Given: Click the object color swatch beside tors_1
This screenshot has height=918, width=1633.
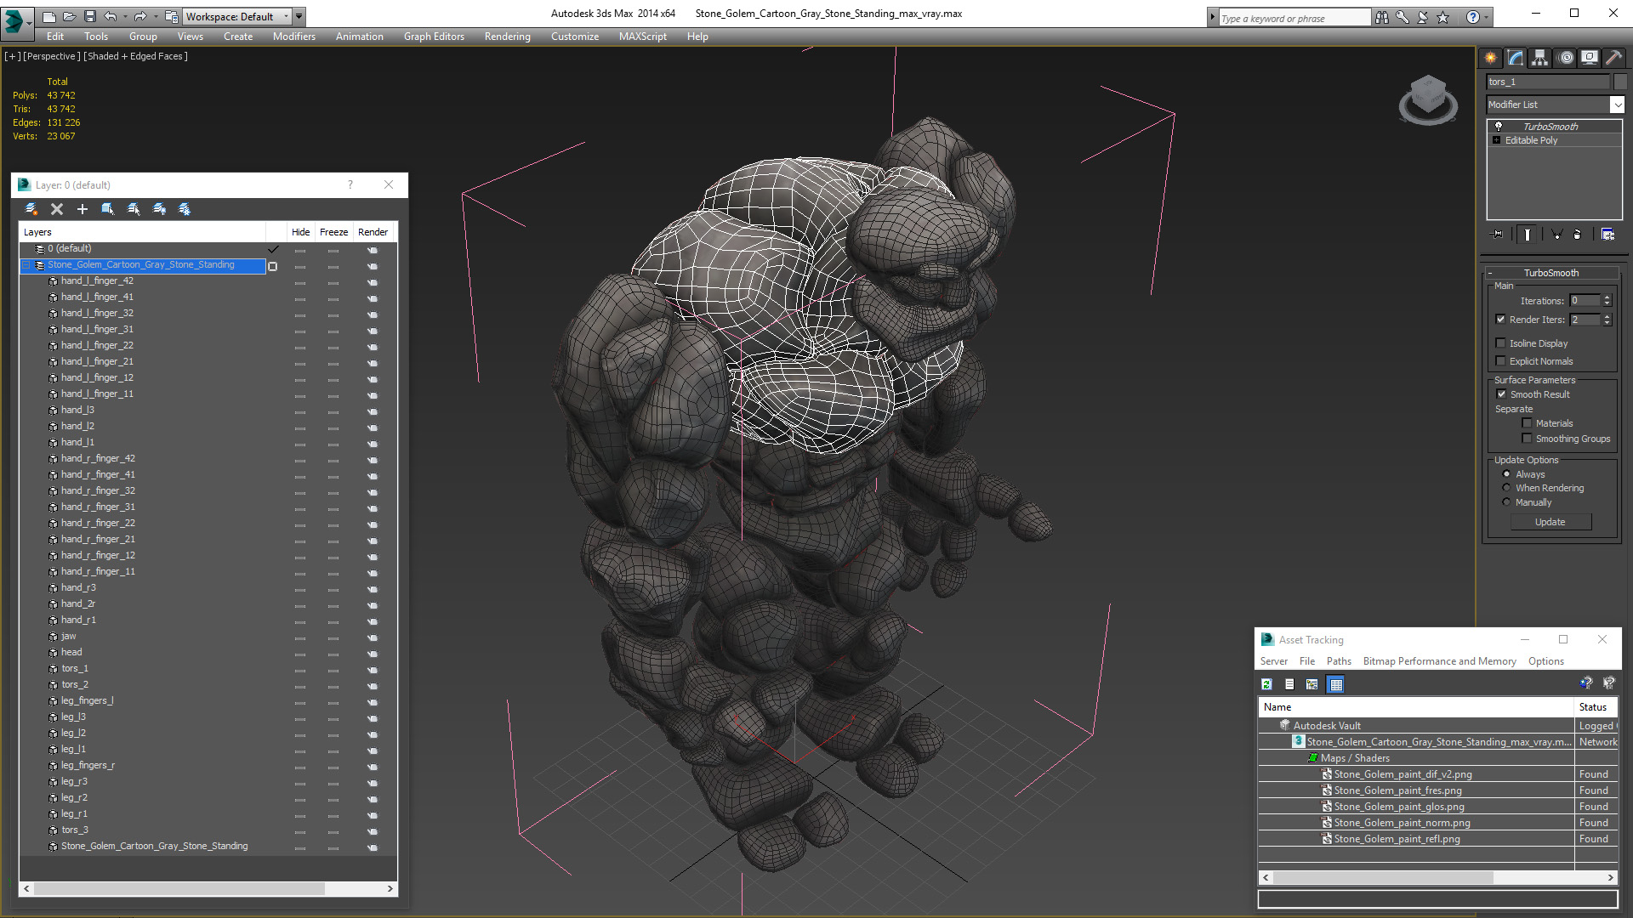Looking at the screenshot, I should [x=1620, y=82].
